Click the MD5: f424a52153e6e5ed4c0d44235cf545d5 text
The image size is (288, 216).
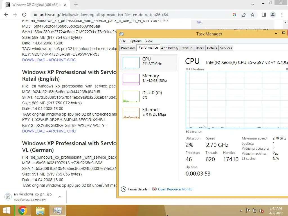61,92
